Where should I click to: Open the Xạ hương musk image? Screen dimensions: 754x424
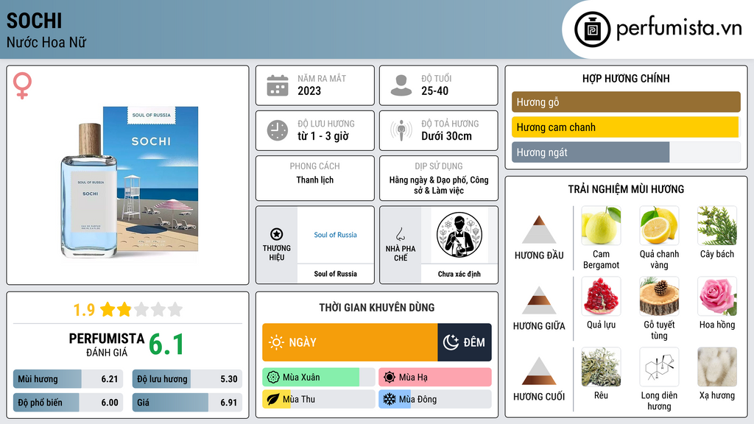coord(717,367)
